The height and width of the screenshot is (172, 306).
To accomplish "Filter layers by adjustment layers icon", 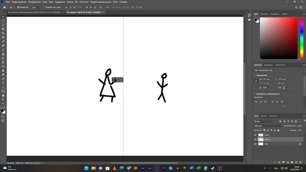I will click(x=284, y=121).
